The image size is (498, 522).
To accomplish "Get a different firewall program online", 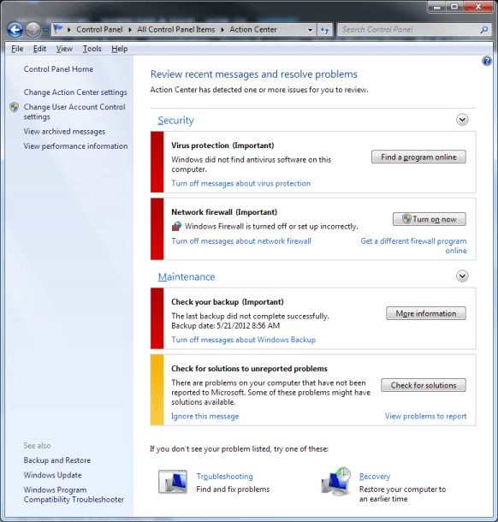I will click(413, 246).
